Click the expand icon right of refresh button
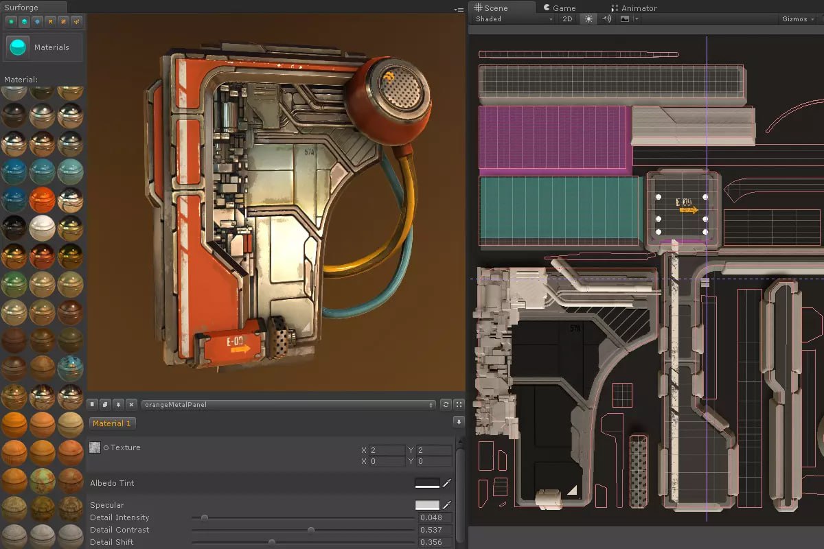 [x=459, y=405]
